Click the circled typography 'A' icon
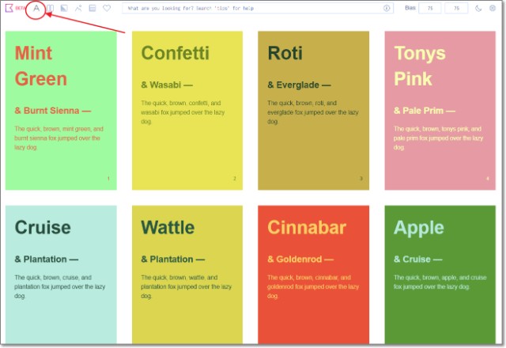 click(x=36, y=8)
